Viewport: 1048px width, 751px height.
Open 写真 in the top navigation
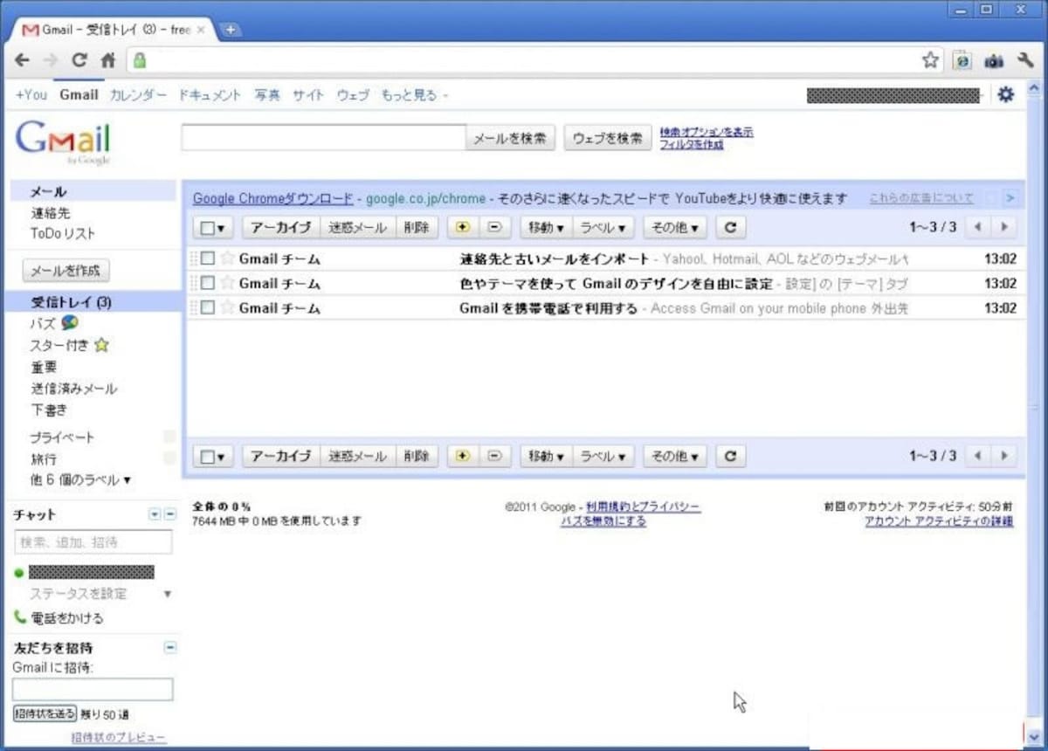click(267, 95)
